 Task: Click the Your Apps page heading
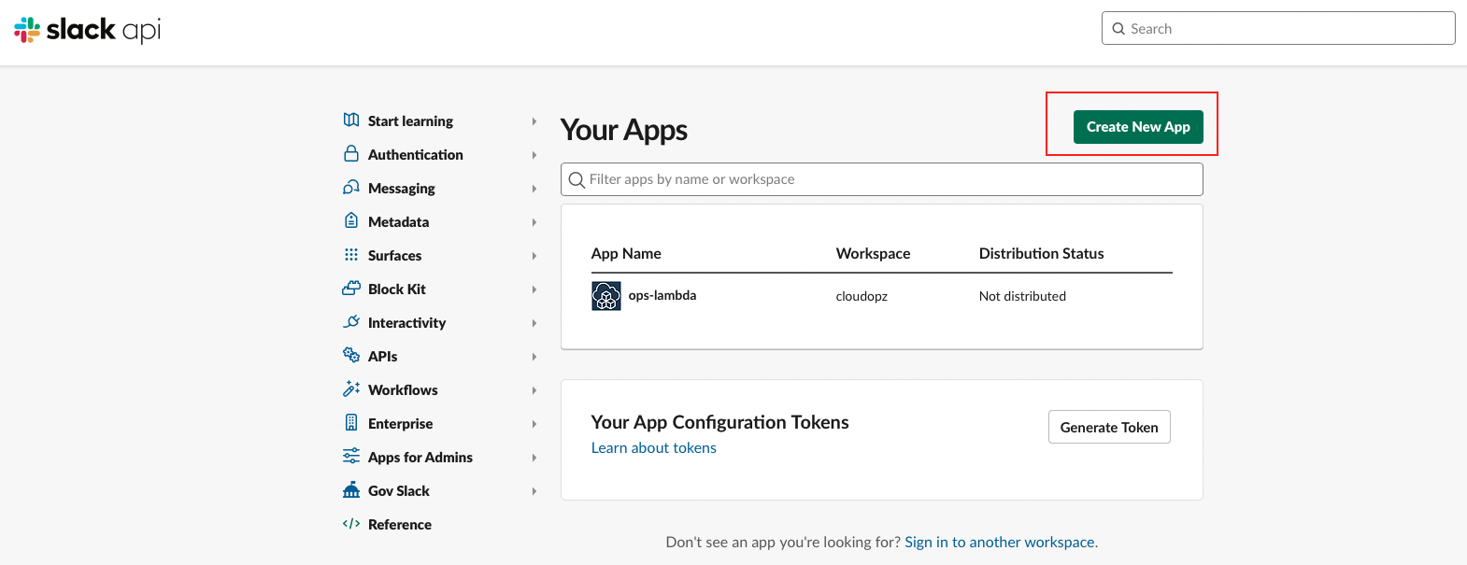tap(624, 130)
